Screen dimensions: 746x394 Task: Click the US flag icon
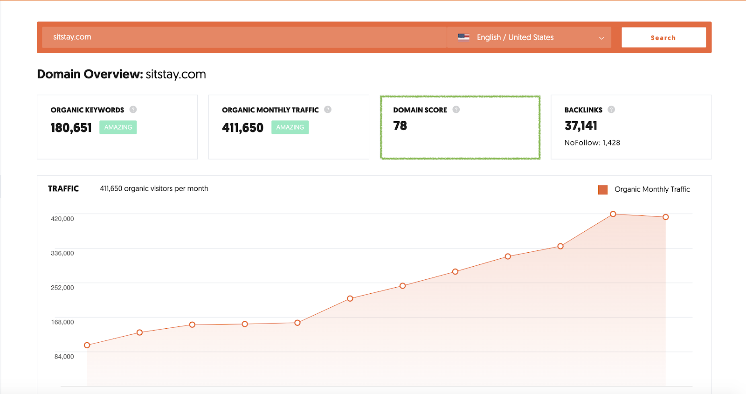click(464, 38)
